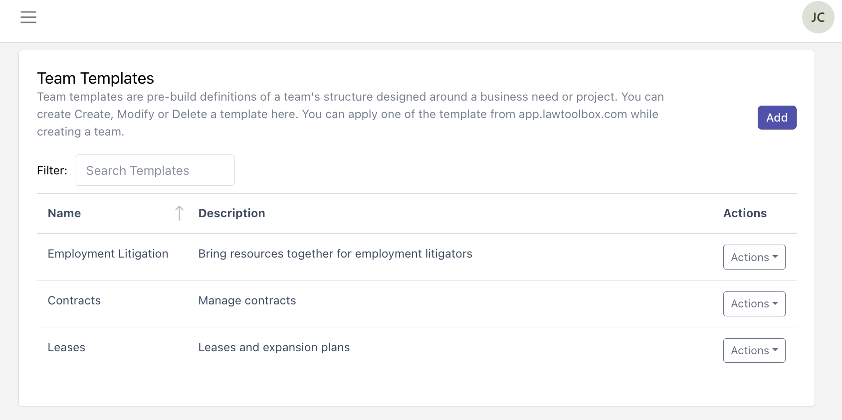Open the hamburger navigation menu
The width and height of the screenshot is (842, 420).
click(28, 17)
